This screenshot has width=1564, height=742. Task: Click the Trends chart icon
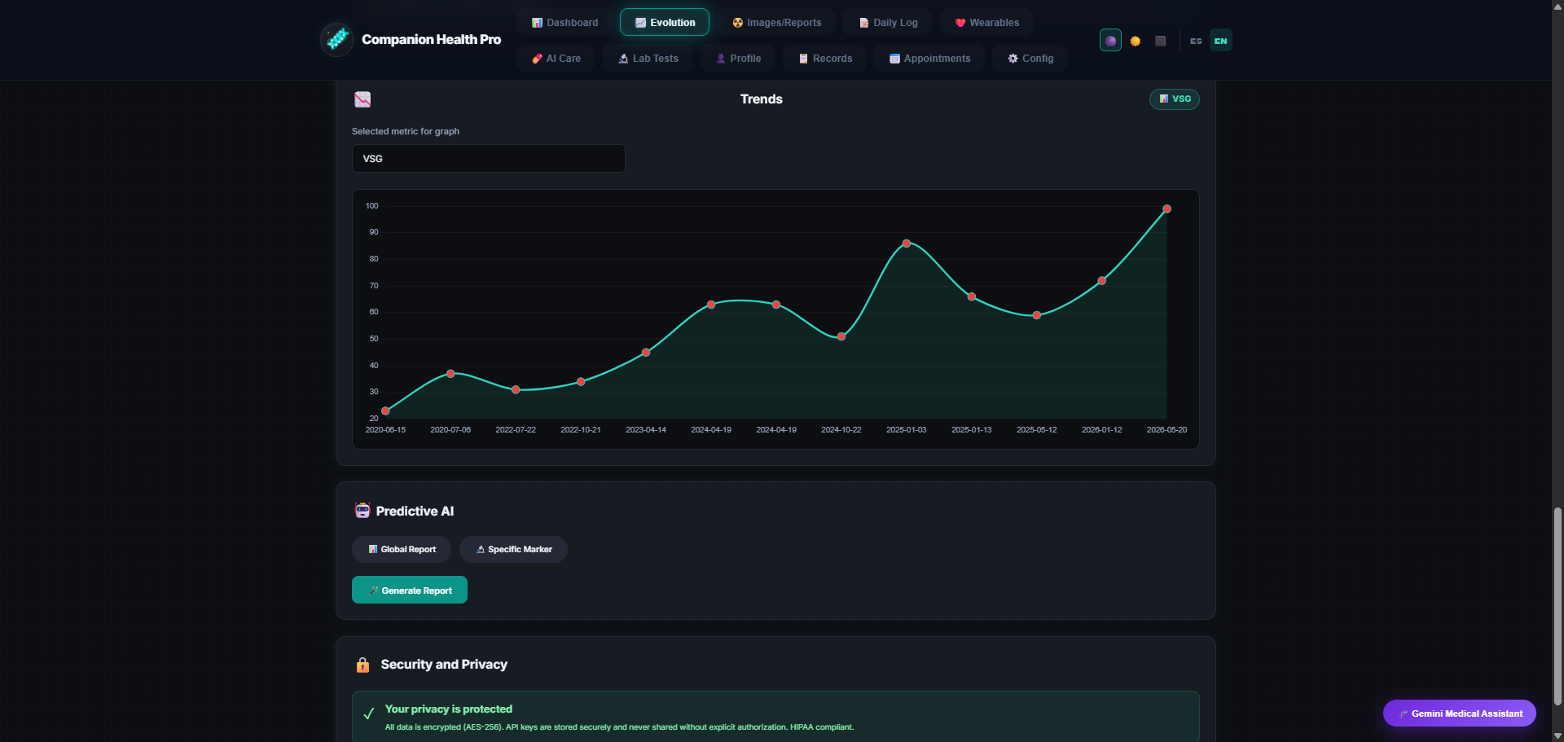click(x=362, y=99)
